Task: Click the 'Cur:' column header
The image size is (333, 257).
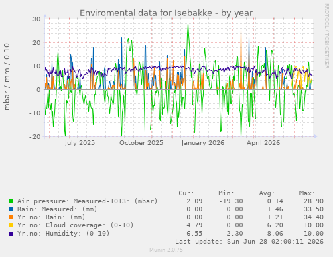Action: pos(186,193)
